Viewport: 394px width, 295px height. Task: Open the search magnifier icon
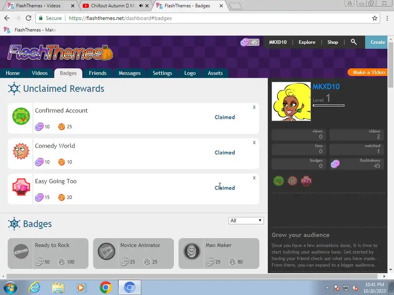(x=354, y=42)
